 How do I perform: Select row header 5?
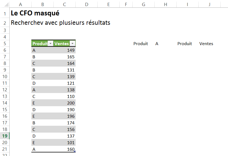[x=5, y=43]
